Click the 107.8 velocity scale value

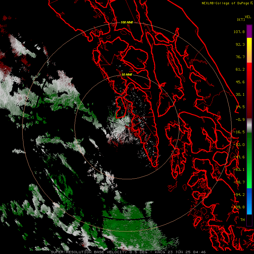239,32
